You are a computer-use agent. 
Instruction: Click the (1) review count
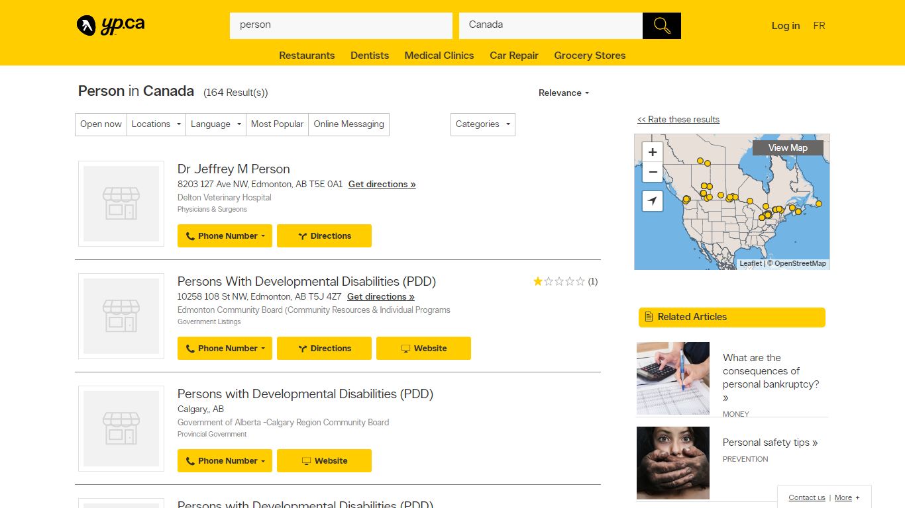tap(593, 282)
